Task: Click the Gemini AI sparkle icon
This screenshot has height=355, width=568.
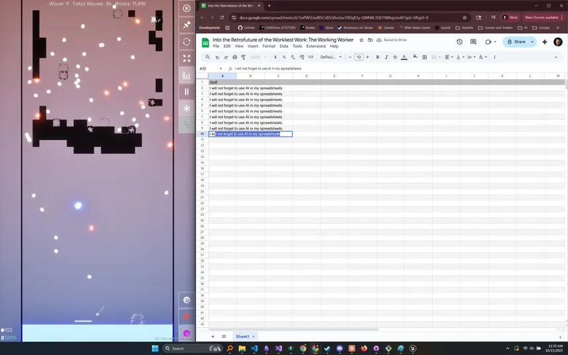Action: point(545,42)
